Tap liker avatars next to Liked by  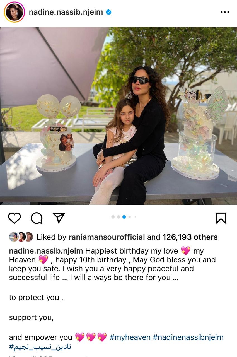point(21,237)
